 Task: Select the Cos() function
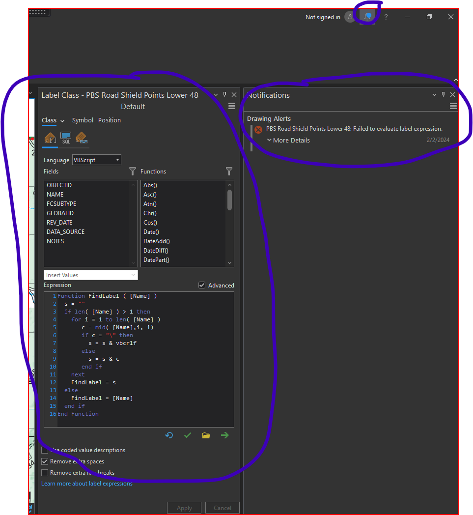click(150, 222)
